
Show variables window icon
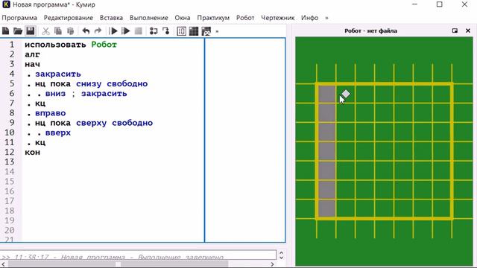click(x=181, y=31)
